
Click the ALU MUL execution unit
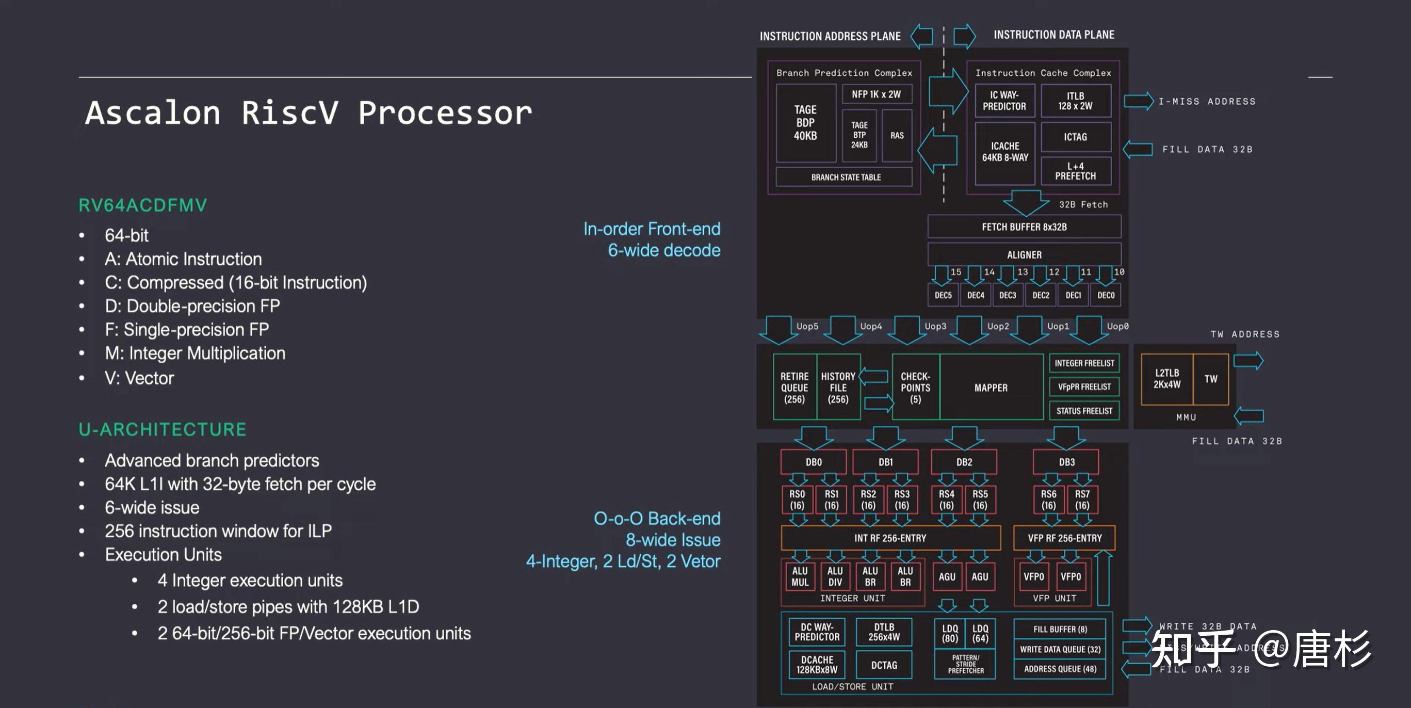tap(800, 576)
